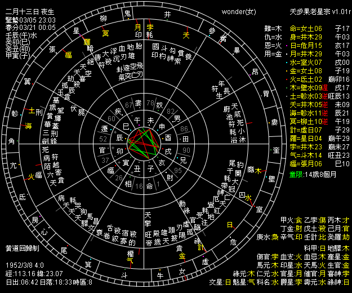
Task: Click the 天步果老星宗 v1.01r title text
Action: [x=317, y=11]
